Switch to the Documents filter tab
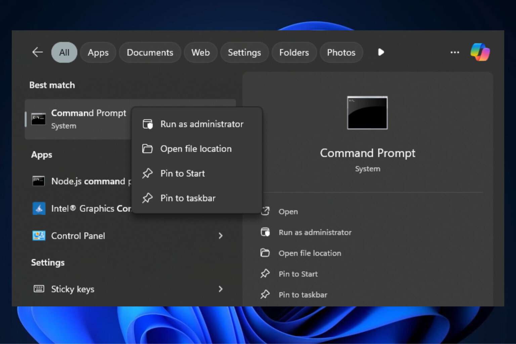Screen dimensions: 516x344 [150, 52]
